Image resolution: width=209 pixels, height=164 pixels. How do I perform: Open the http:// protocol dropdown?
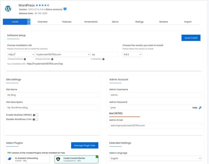[21, 54]
